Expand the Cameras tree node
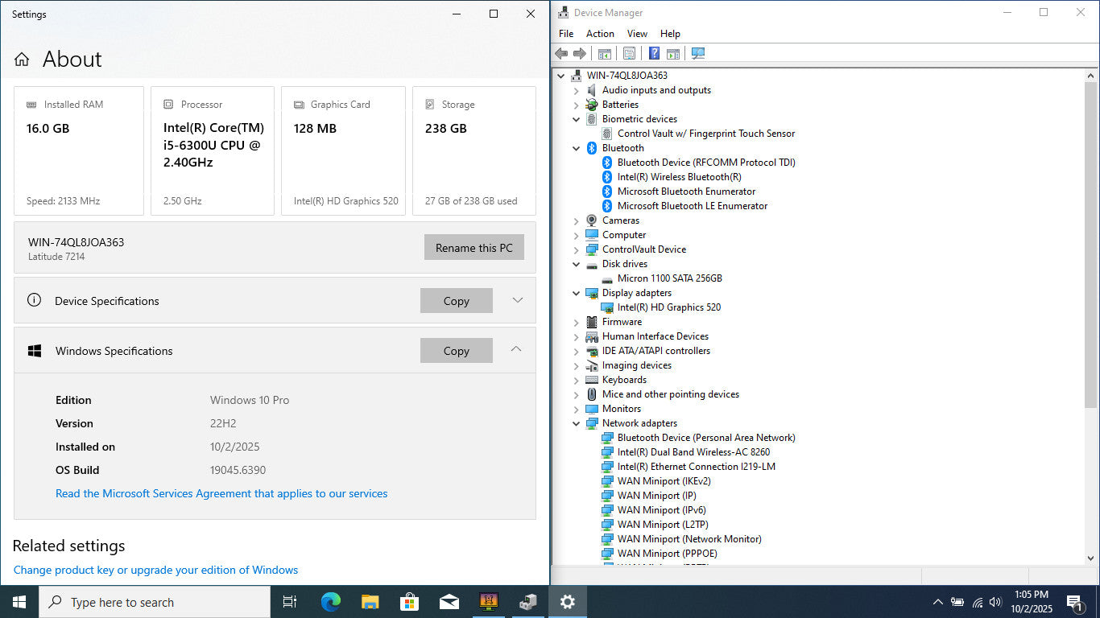Screen dimensions: 1100x618 [x=576, y=220]
